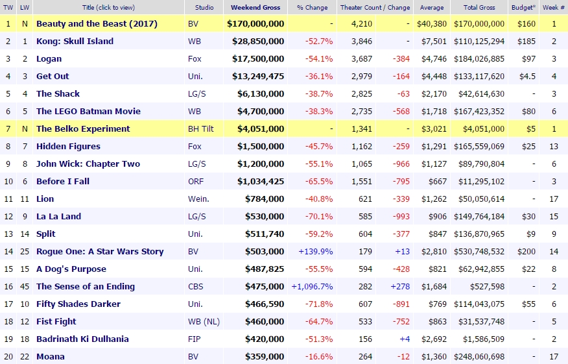Click the Before I Fall link
The width and height of the screenshot is (568, 364).
coord(63,181)
